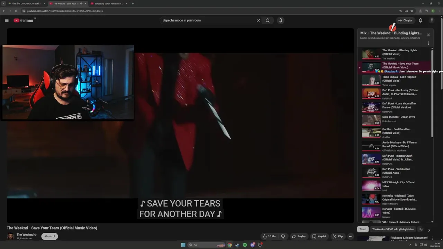Play Daft Punk - Instant Crush
The height and width of the screenshot is (249, 443).
coord(394,160)
